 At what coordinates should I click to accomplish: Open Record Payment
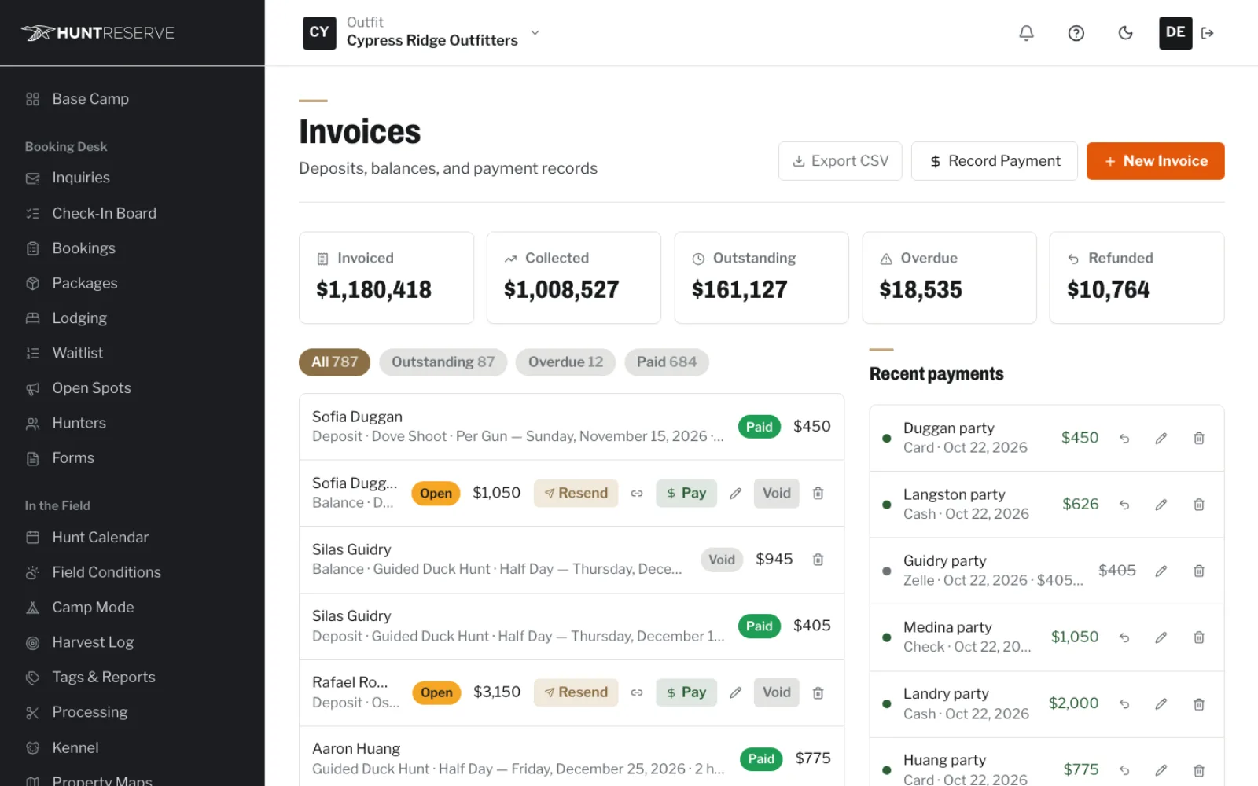pyautogui.click(x=995, y=161)
